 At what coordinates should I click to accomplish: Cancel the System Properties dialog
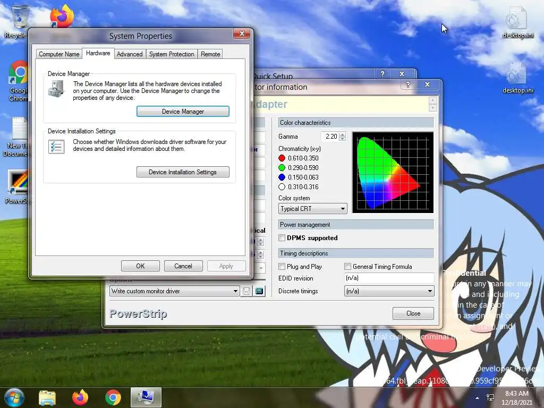pos(183,266)
